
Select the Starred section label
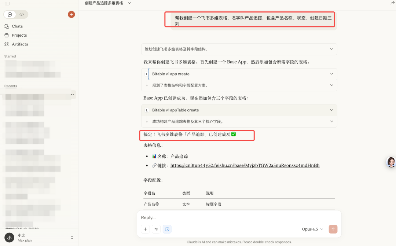click(x=10, y=56)
